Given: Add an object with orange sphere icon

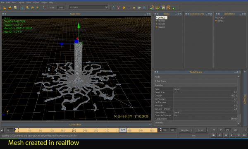Looking at the screenshot, I should 124,7.
